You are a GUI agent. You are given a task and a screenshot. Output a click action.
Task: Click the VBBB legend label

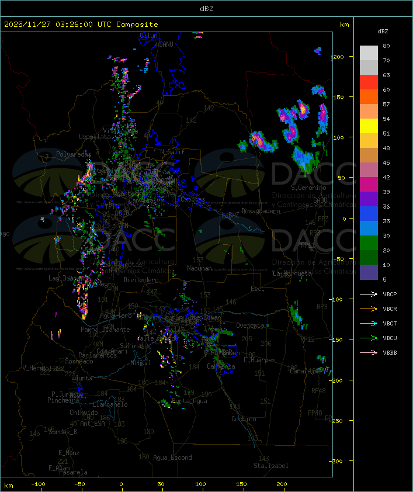point(390,353)
